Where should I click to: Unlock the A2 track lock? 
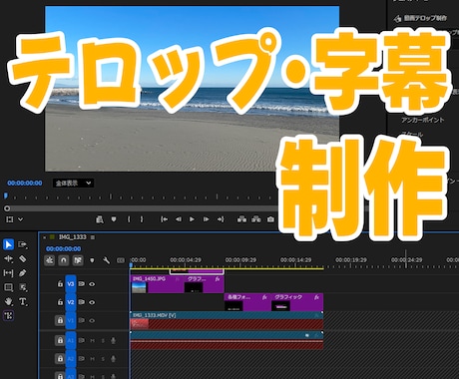tap(60, 359)
